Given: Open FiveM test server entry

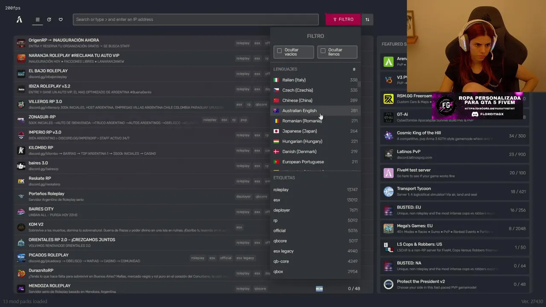Looking at the screenshot, I should click(455, 173).
